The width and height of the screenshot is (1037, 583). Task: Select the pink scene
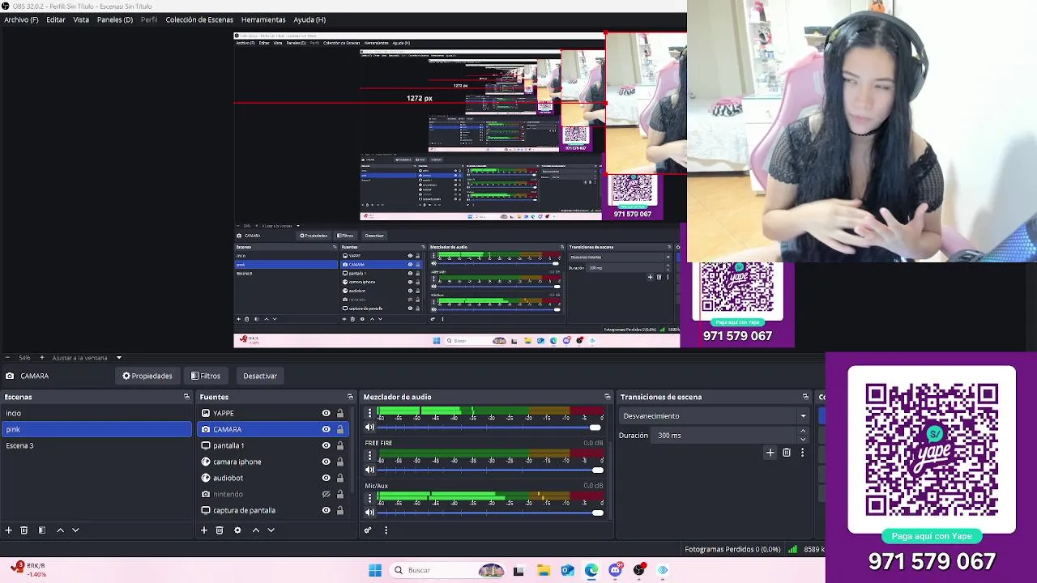coord(96,429)
